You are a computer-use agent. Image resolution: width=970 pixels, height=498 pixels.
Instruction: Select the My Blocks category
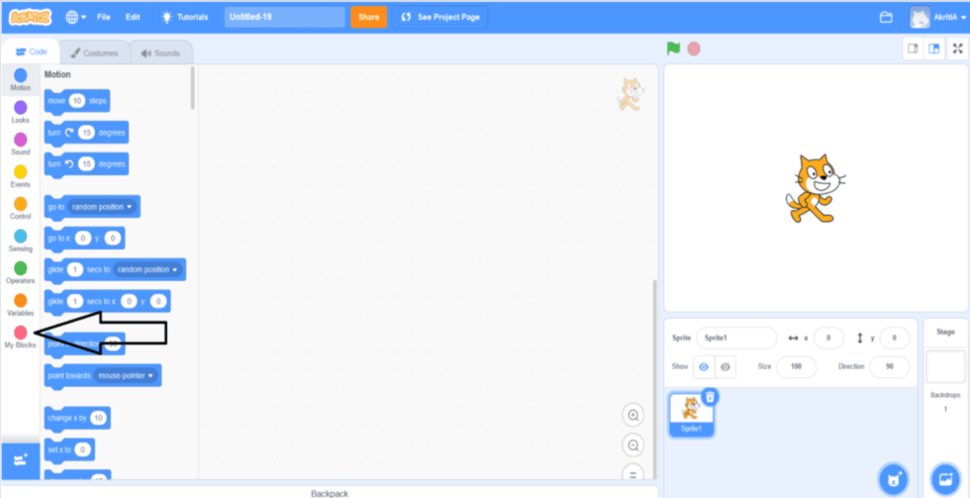coord(21,338)
